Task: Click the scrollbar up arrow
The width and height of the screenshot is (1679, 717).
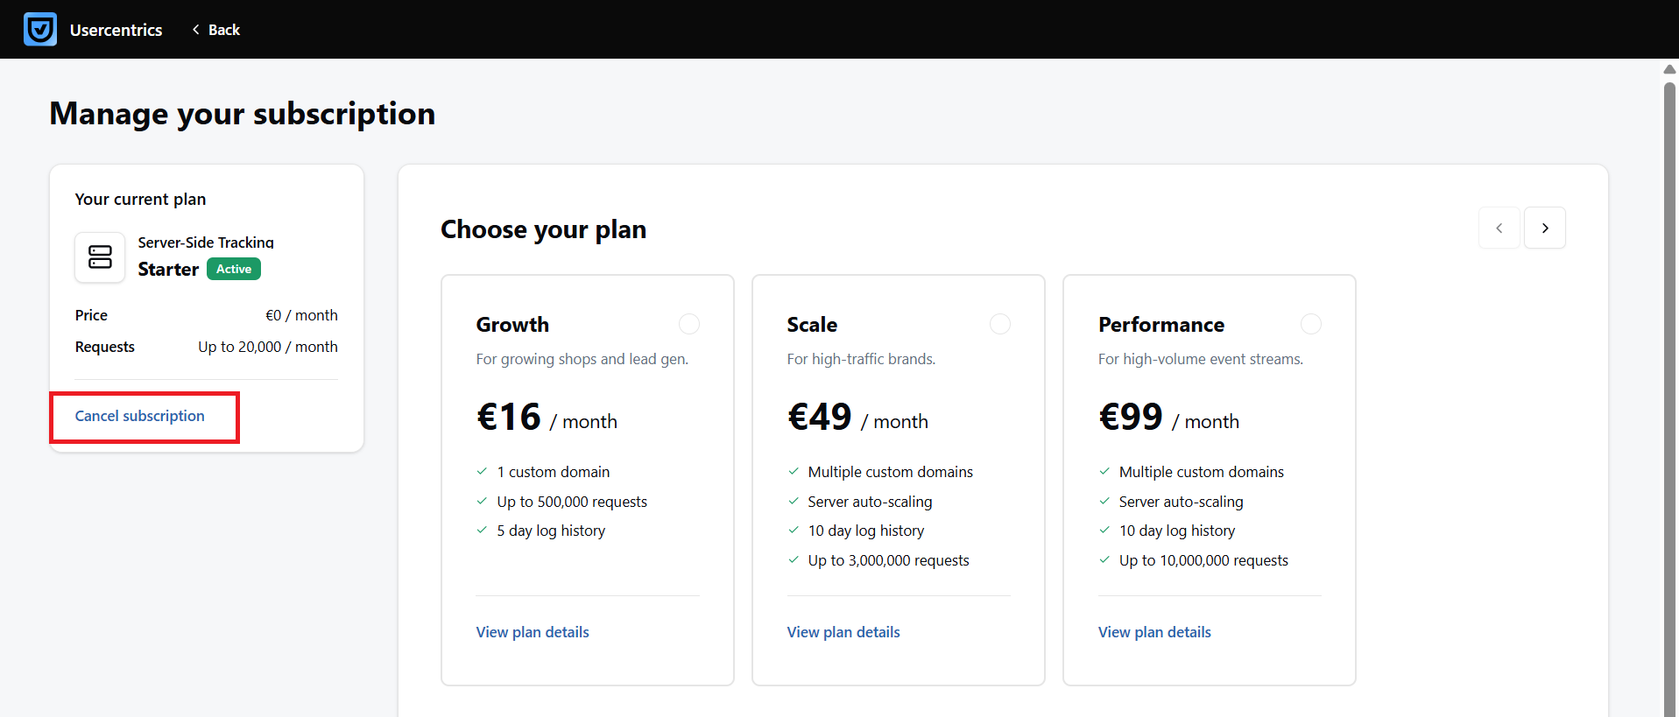Action: 1670,69
